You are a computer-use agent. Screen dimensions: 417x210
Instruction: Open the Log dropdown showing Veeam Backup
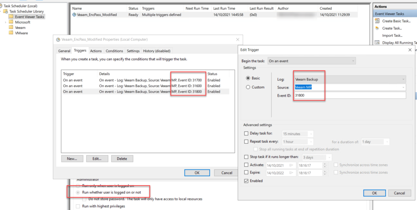[x=350, y=79]
